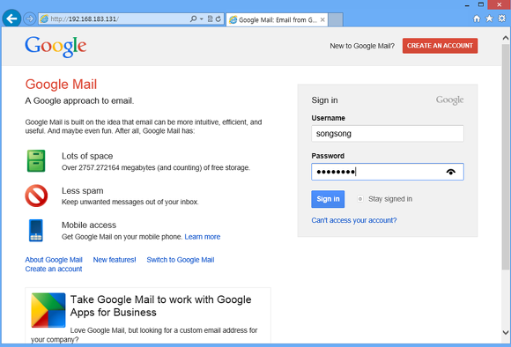The image size is (511, 347).
Task: Click the compatibility view icon in address bar
Action: tap(211, 18)
